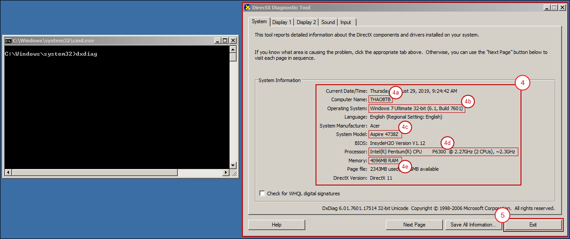The width and height of the screenshot is (570, 239).
Task: Switch to the Sound tab
Action: coord(328,22)
